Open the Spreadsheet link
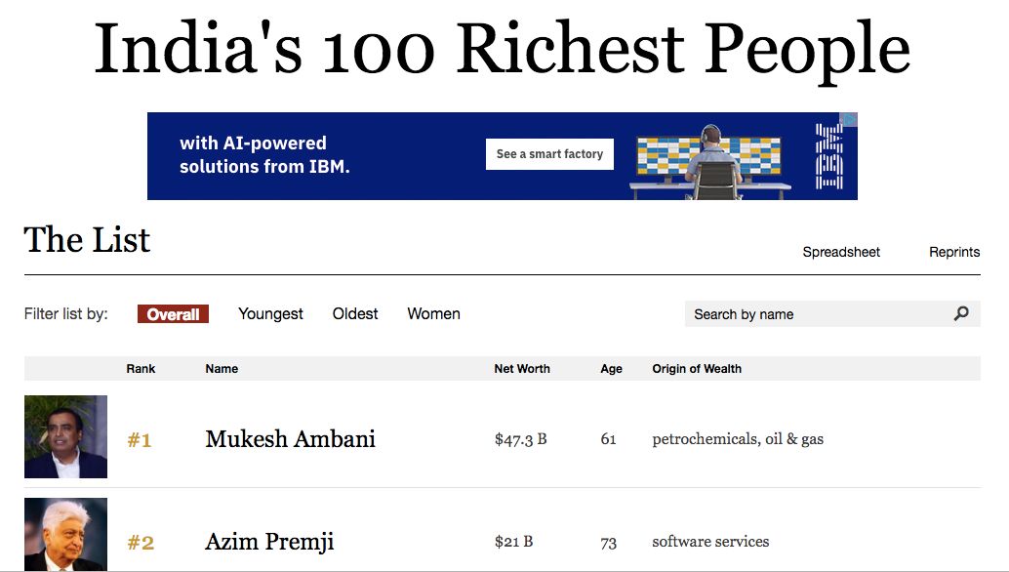Screen dimensions: 1009x572 tap(841, 252)
